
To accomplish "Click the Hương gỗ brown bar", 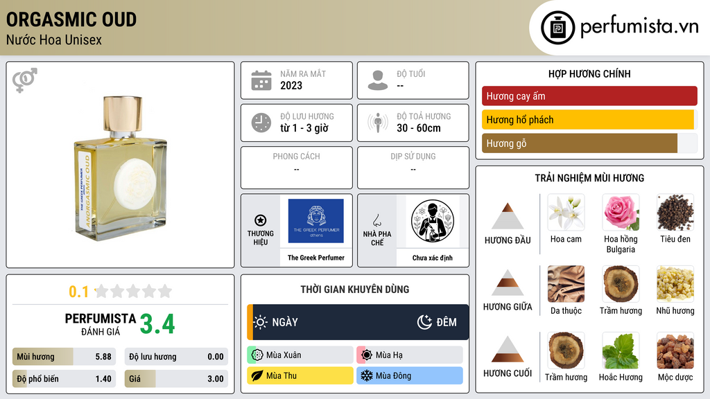I will (589, 143).
